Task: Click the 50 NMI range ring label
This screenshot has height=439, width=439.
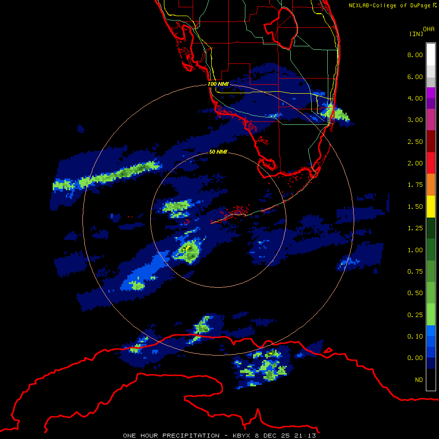Action: [218, 152]
